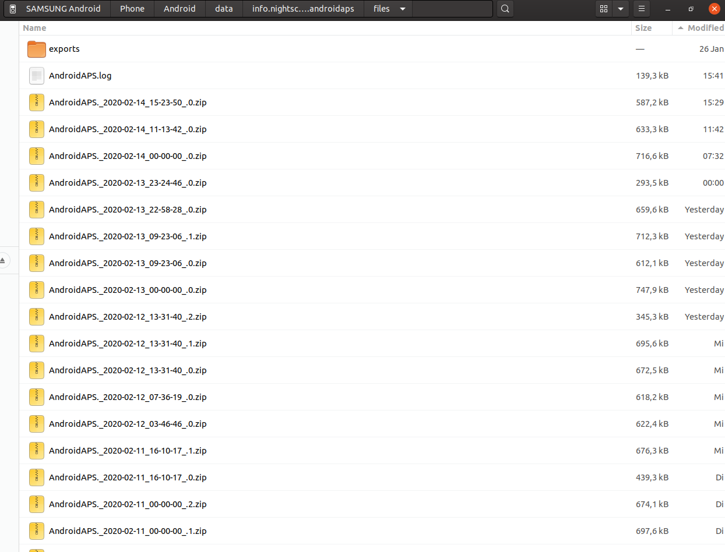Image resolution: width=725 pixels, height=552 pixels.
Task: Select zip icon for AndroidAPS._2020-02-12_13-31-40_.2.zip
Action: [x=37, y=317]
